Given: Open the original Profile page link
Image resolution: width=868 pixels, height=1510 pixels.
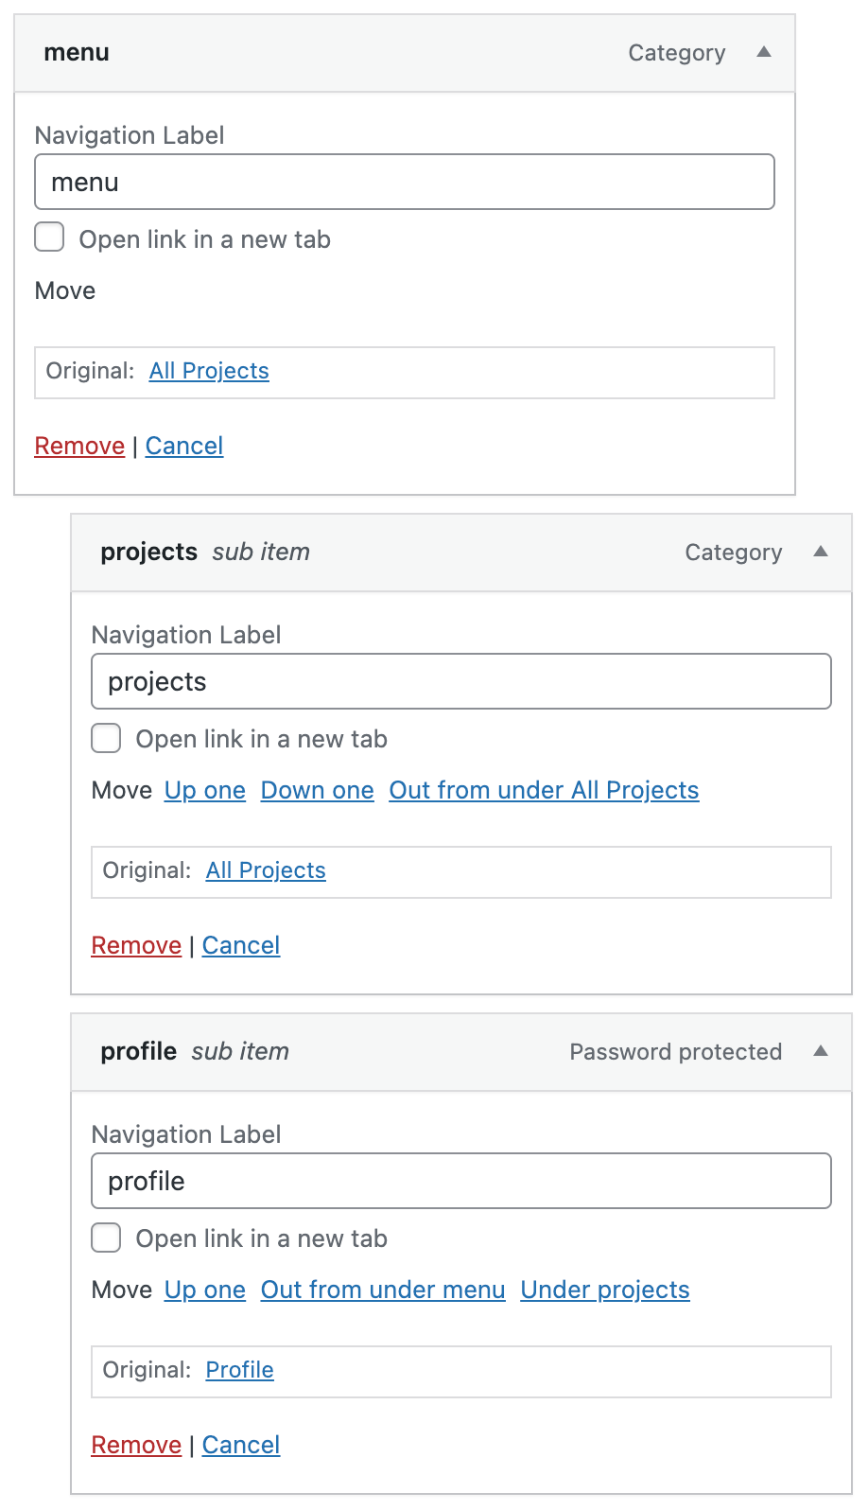Looking at the screenshot, I should (240, 1370).
